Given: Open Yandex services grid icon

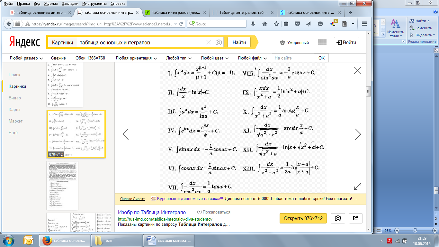Looking at the screenshot, I should coord(322,42).
